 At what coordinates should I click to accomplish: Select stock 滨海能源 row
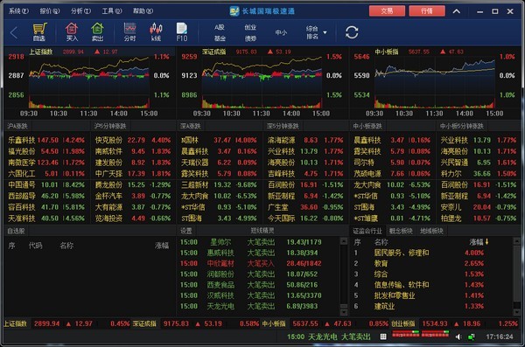click(305, 140)
